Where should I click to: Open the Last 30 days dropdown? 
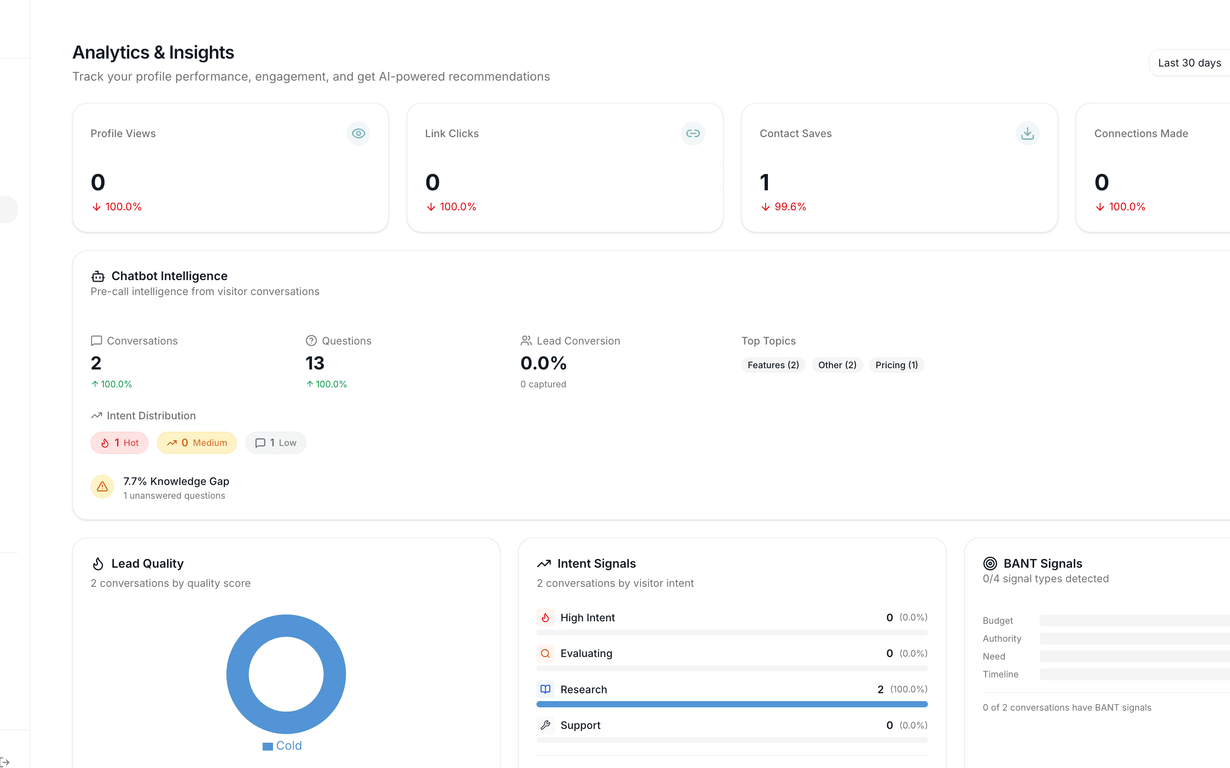[1189, 63]
